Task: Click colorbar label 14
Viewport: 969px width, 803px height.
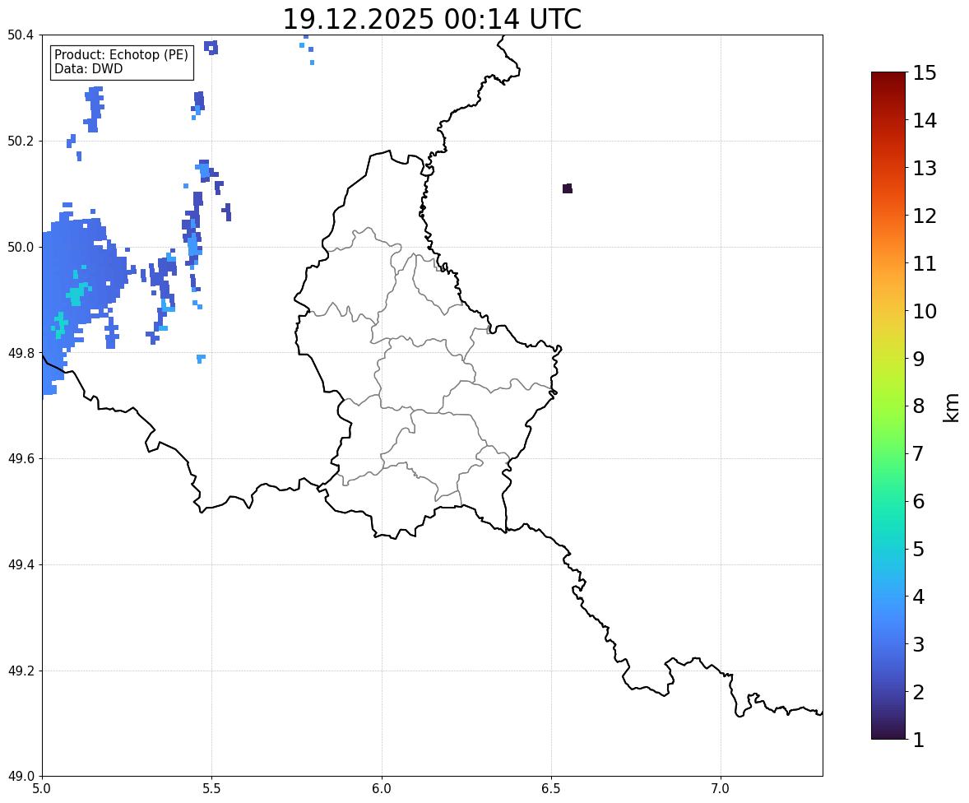Action: tap(925, 121)
